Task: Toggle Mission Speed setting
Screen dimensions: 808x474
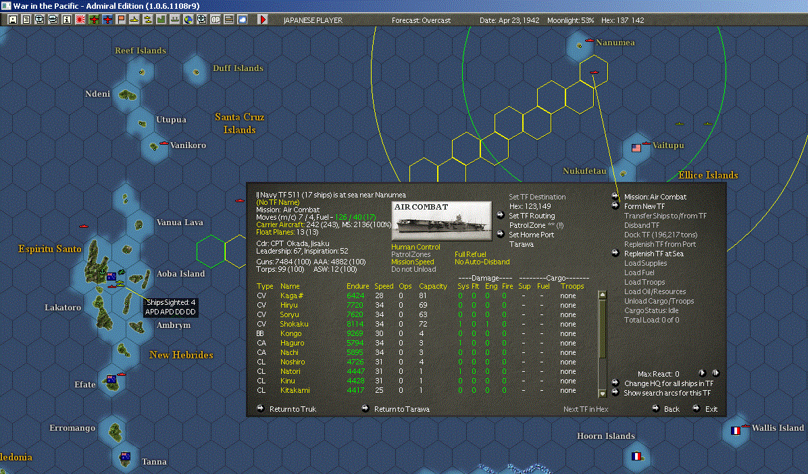Action: pyautogui.click(x=412, y=262)
